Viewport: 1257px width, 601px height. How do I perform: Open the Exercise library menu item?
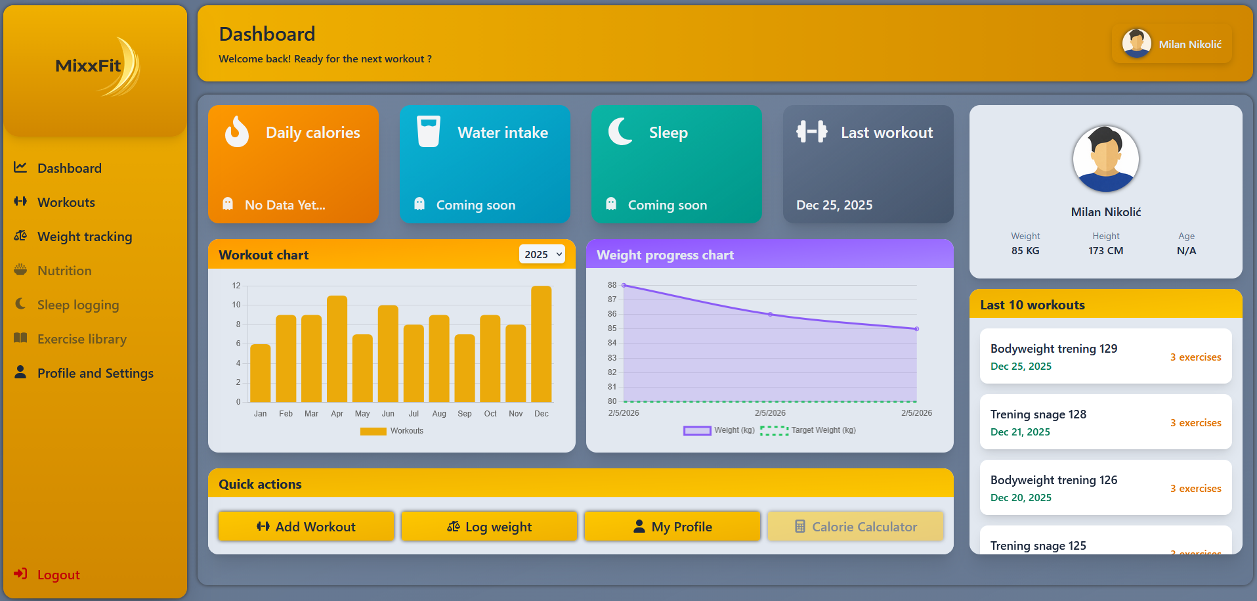[x=81, y=339]
